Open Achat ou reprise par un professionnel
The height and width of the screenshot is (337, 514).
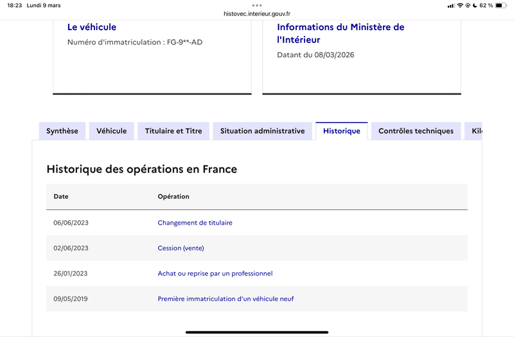pyautogui.click(x=215, y=273)
